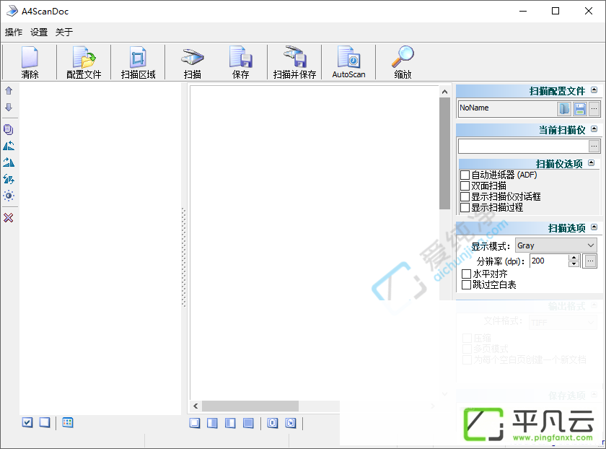Move page down with the down arrow icon
This screenshot has width=606, height=449.
point(9,107)
